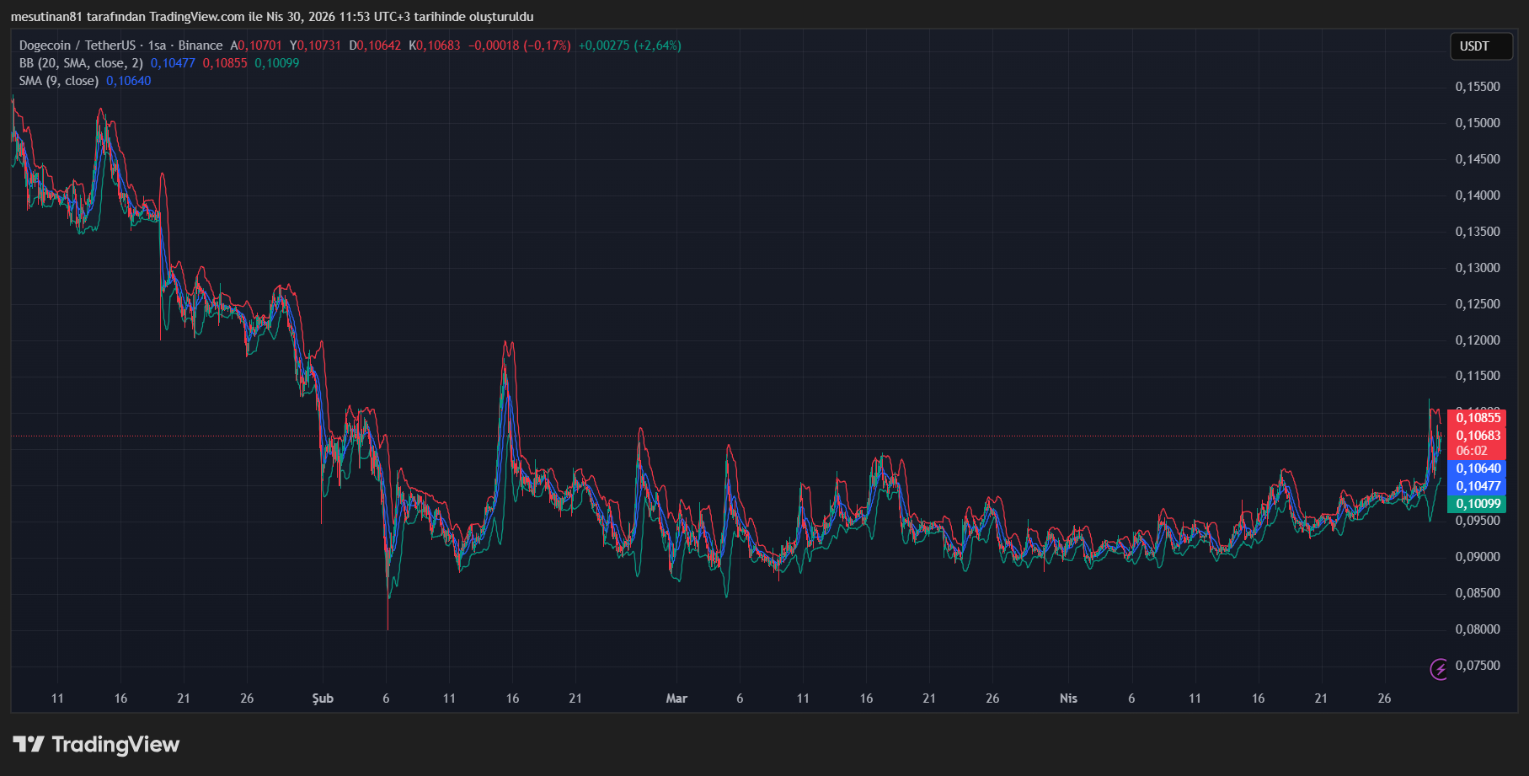
Task: Click Binance to change exchange
Action: coord(200,45)
